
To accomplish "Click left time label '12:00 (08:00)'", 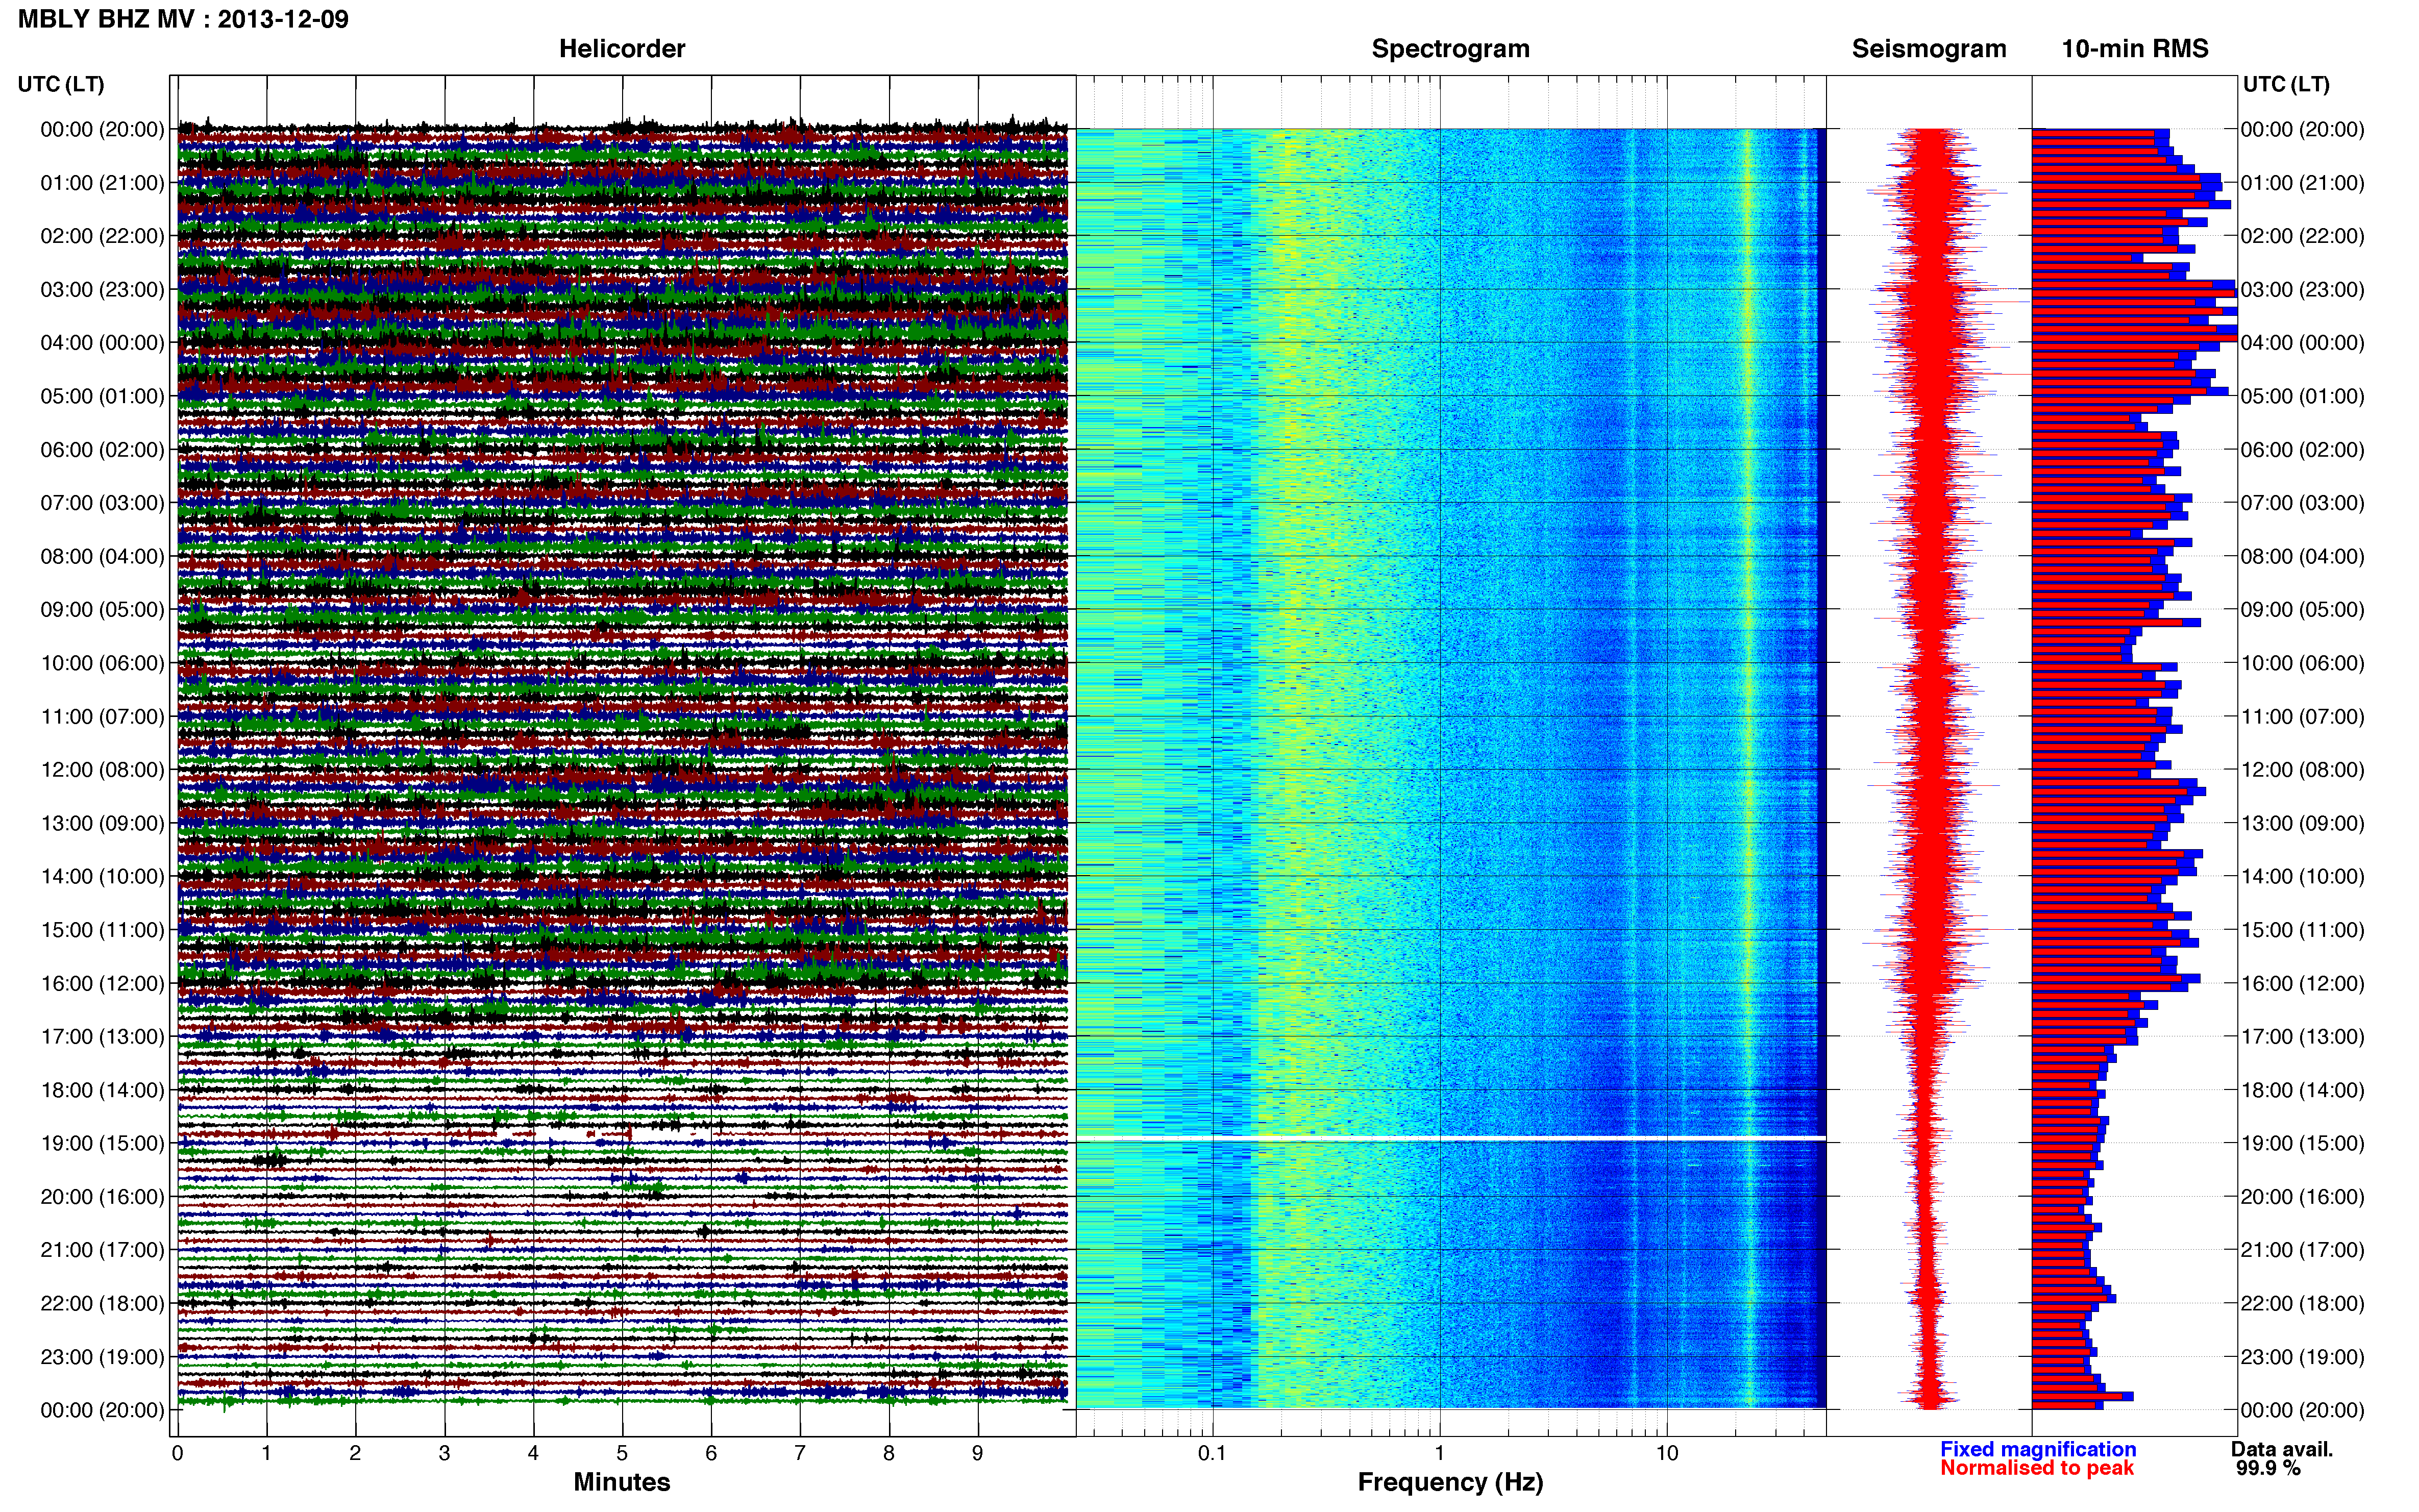I will click(x=102, y=770).
